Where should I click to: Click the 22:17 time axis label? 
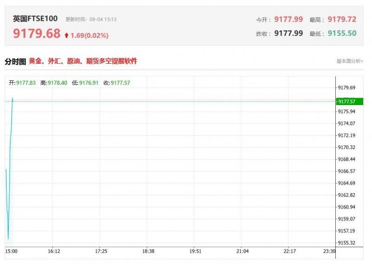coord(290,251)
